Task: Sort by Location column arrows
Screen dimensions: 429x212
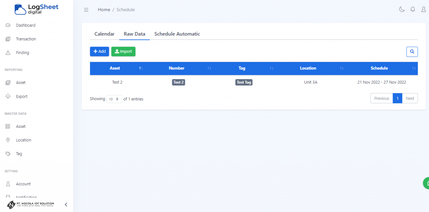Action: tap(342, 68)
